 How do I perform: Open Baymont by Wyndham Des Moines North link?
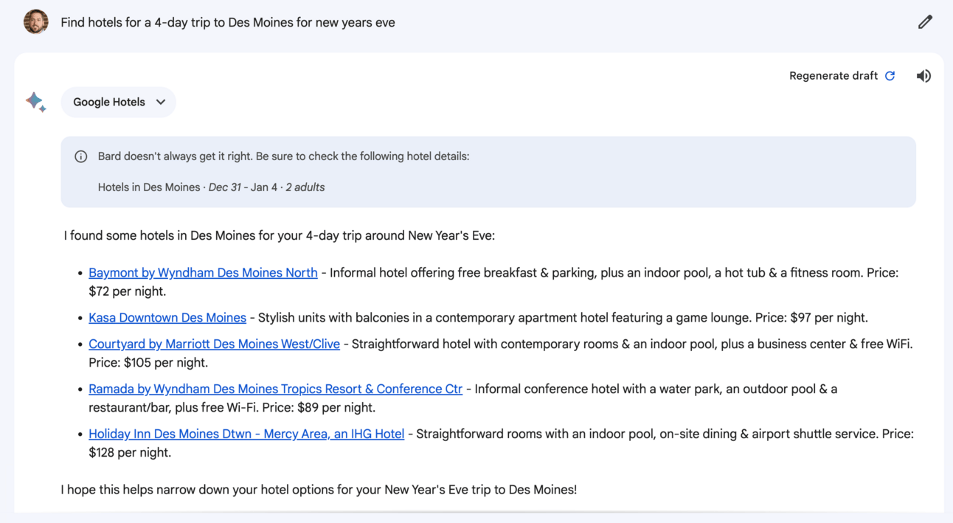(203, 273)
